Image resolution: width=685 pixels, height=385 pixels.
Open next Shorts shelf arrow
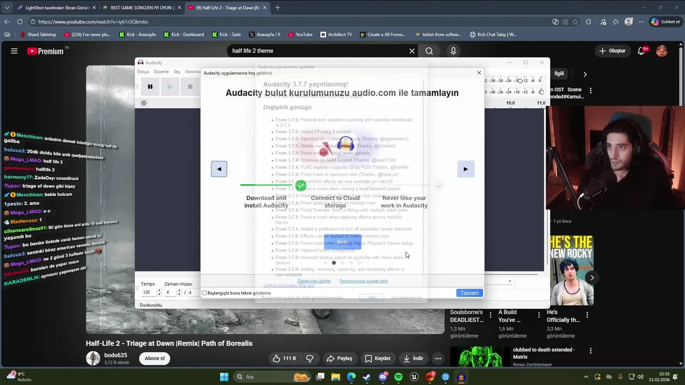pyautogui.click(x=592, y=277)
